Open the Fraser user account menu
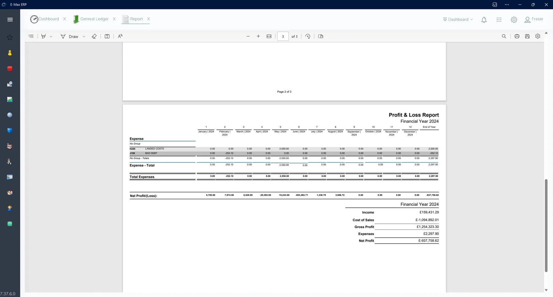Image resolution: width=553 pixels, height=297 pixels. 534,19
